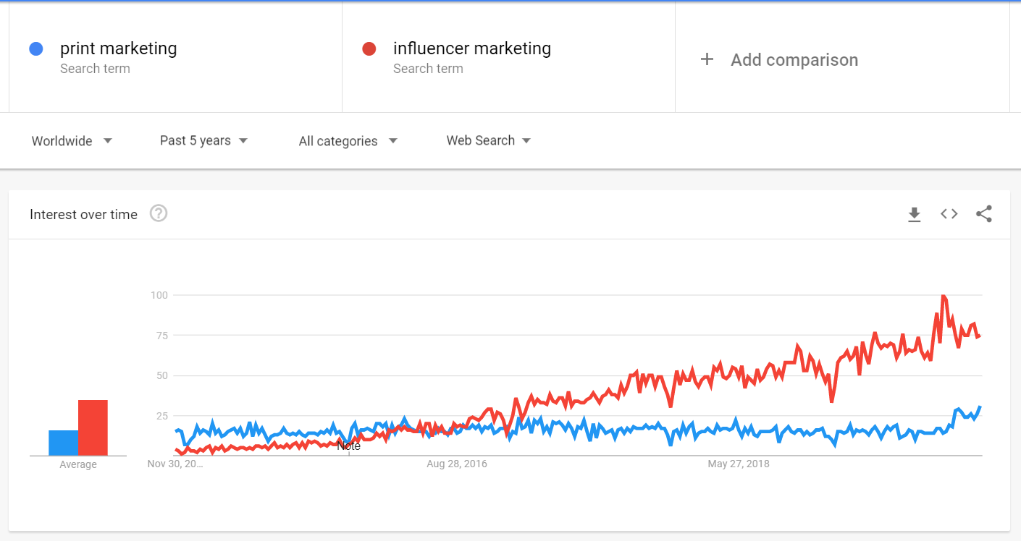Open the All categories dropdown

tap(348, 141)
